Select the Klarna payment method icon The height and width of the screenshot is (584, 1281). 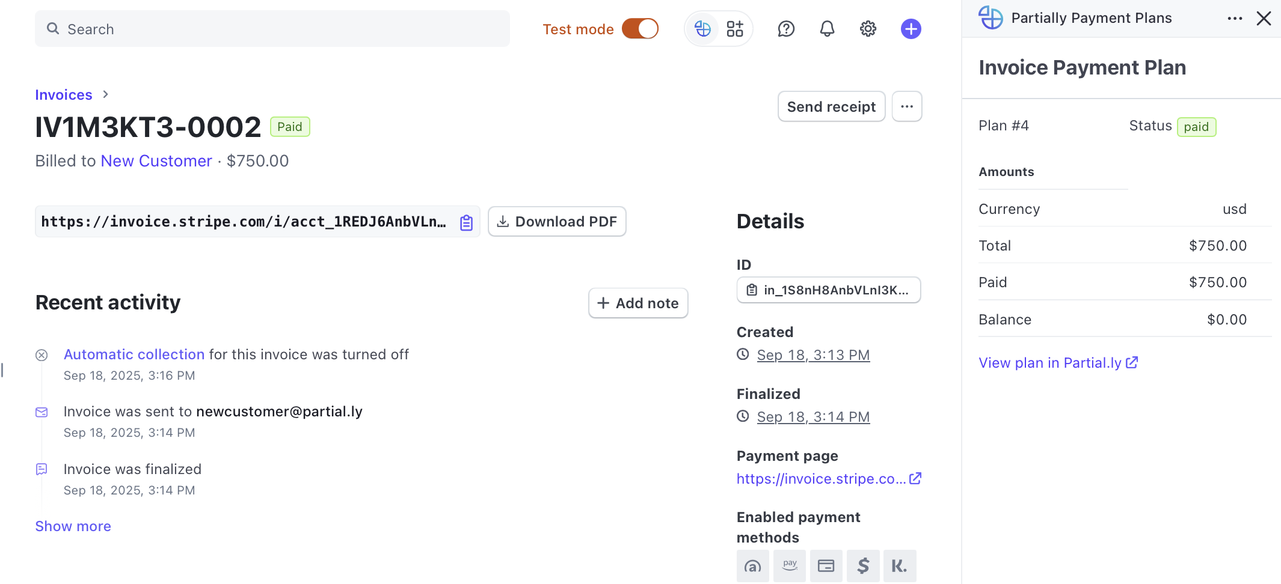899,566
